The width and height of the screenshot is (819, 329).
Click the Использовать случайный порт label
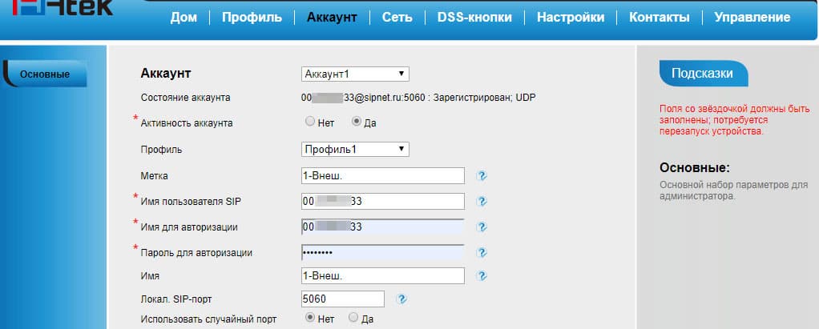point(208,319)
